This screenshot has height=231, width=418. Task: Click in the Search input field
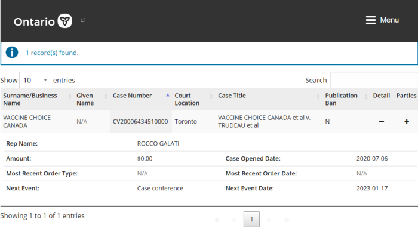click(x=374, y=80)
